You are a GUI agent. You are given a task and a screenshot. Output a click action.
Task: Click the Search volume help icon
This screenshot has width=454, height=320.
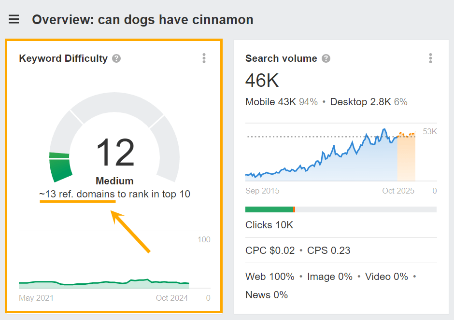coord(326,58)
